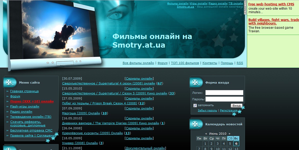Click comment count 3 for Универ
Image resolution: width=299 pixels, height=150 pixels.
click(101, 143)
